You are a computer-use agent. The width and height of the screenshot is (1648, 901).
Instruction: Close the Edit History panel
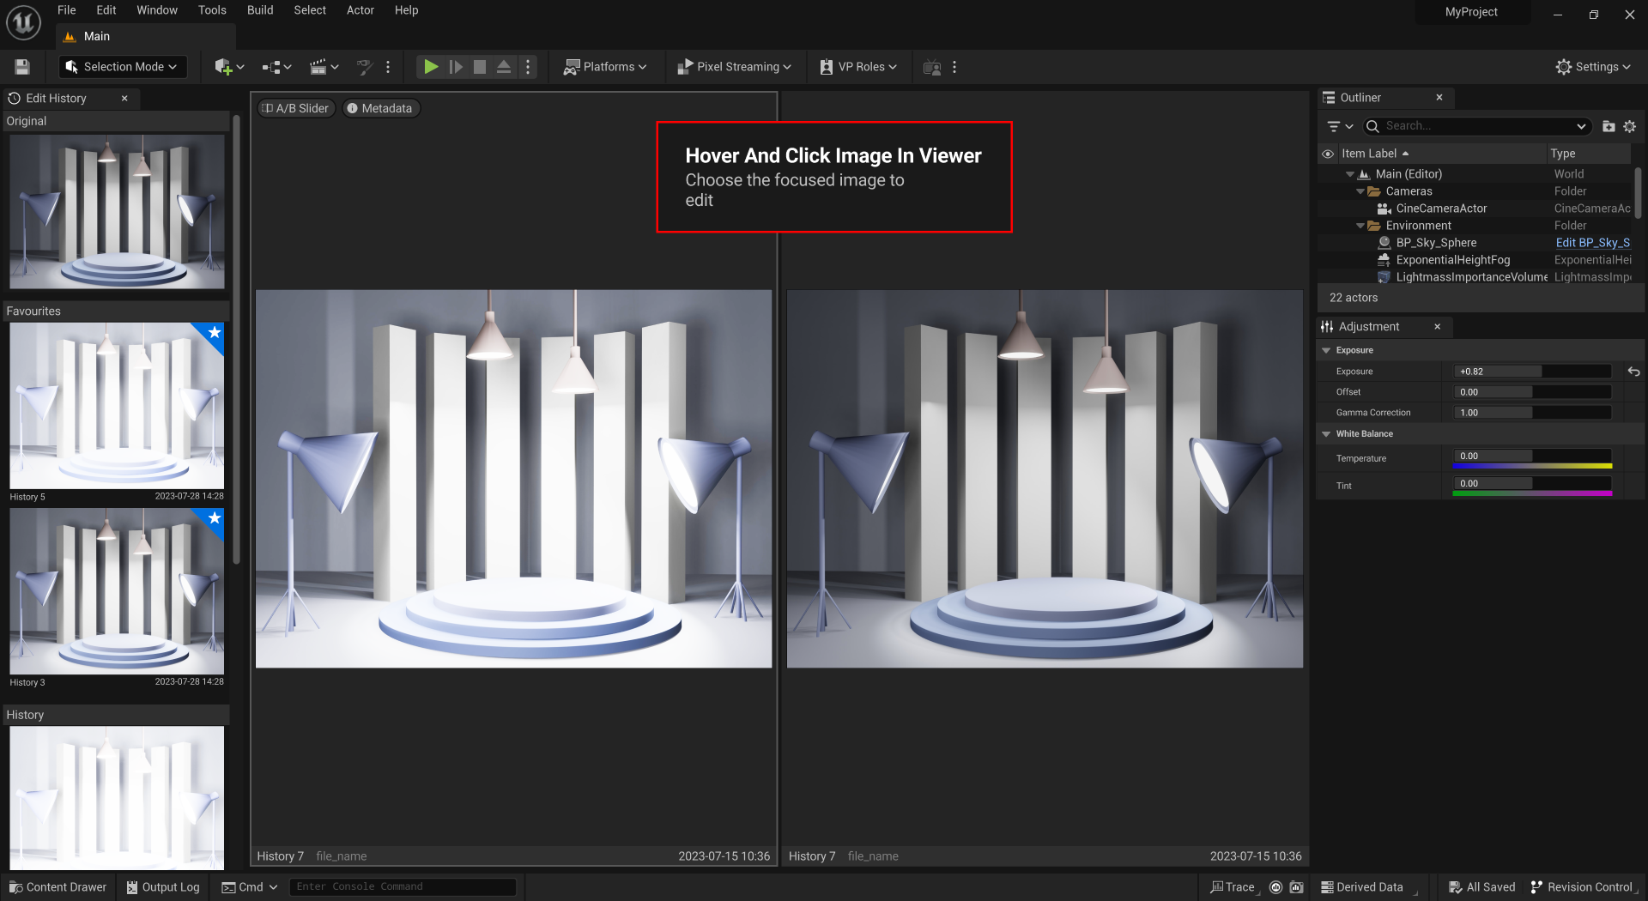124,99
